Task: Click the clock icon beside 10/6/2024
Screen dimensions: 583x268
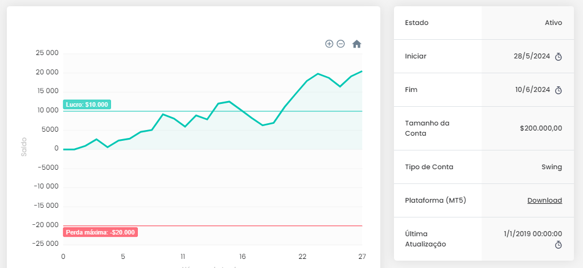Action: point(559,90)
